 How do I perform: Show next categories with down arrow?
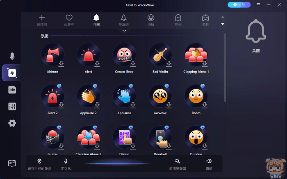click(x=223, y=24)
